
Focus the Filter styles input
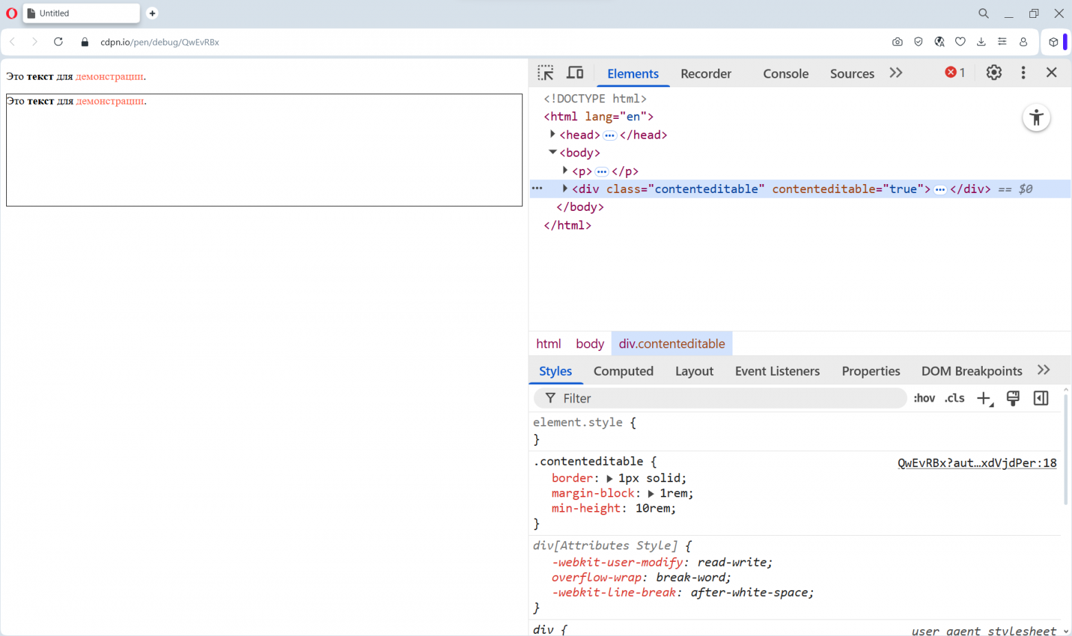pyautogui.click(x=720, y=398)
